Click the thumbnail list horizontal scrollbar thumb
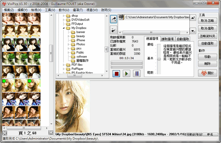221x143 pixels. pos(24,128)
